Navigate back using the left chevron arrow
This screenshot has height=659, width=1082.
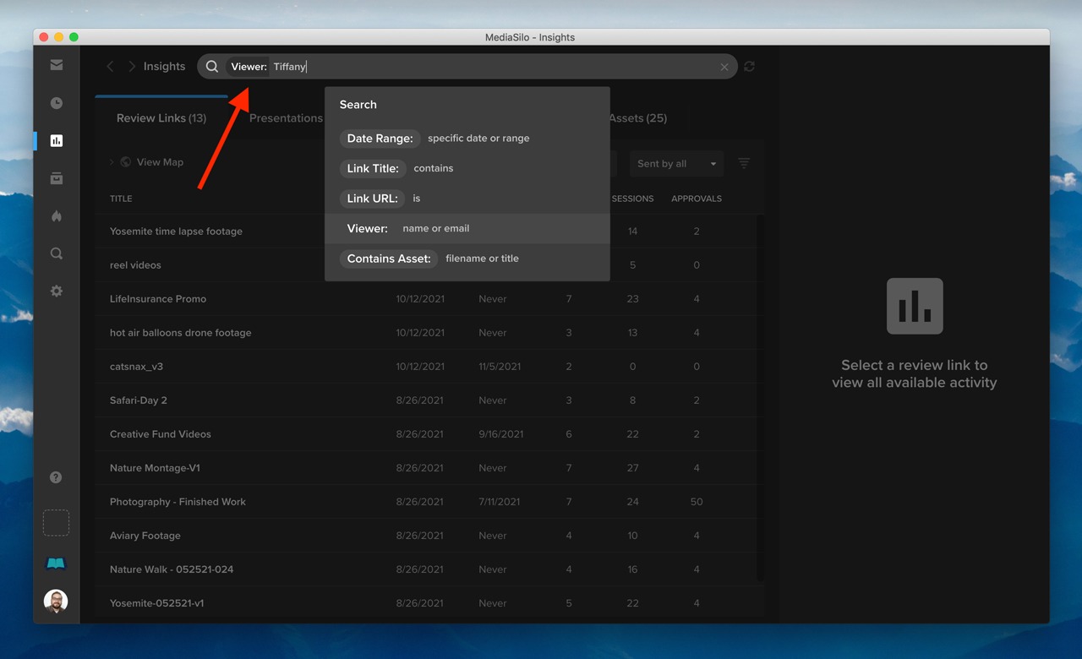click(110, 66)
